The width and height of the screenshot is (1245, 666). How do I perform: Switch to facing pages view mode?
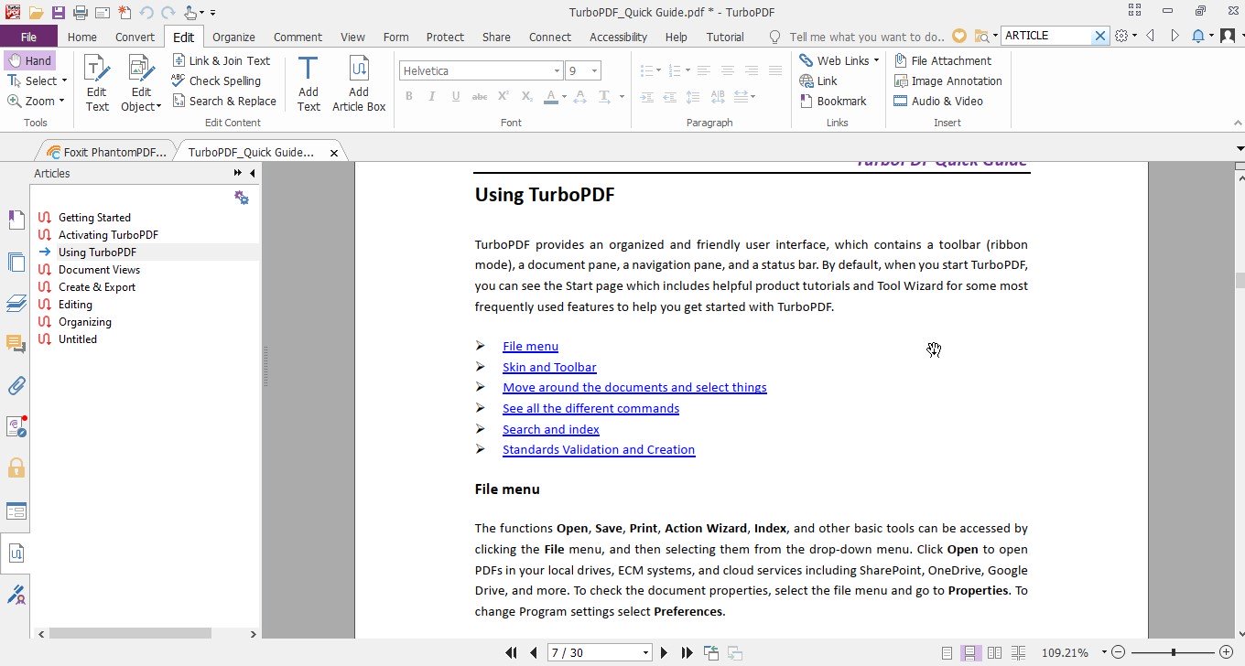tap(994, 652)
